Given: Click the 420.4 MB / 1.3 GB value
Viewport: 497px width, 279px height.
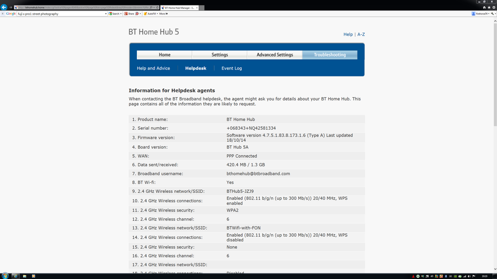Looking at the screenshot, I should coord(246,165).
